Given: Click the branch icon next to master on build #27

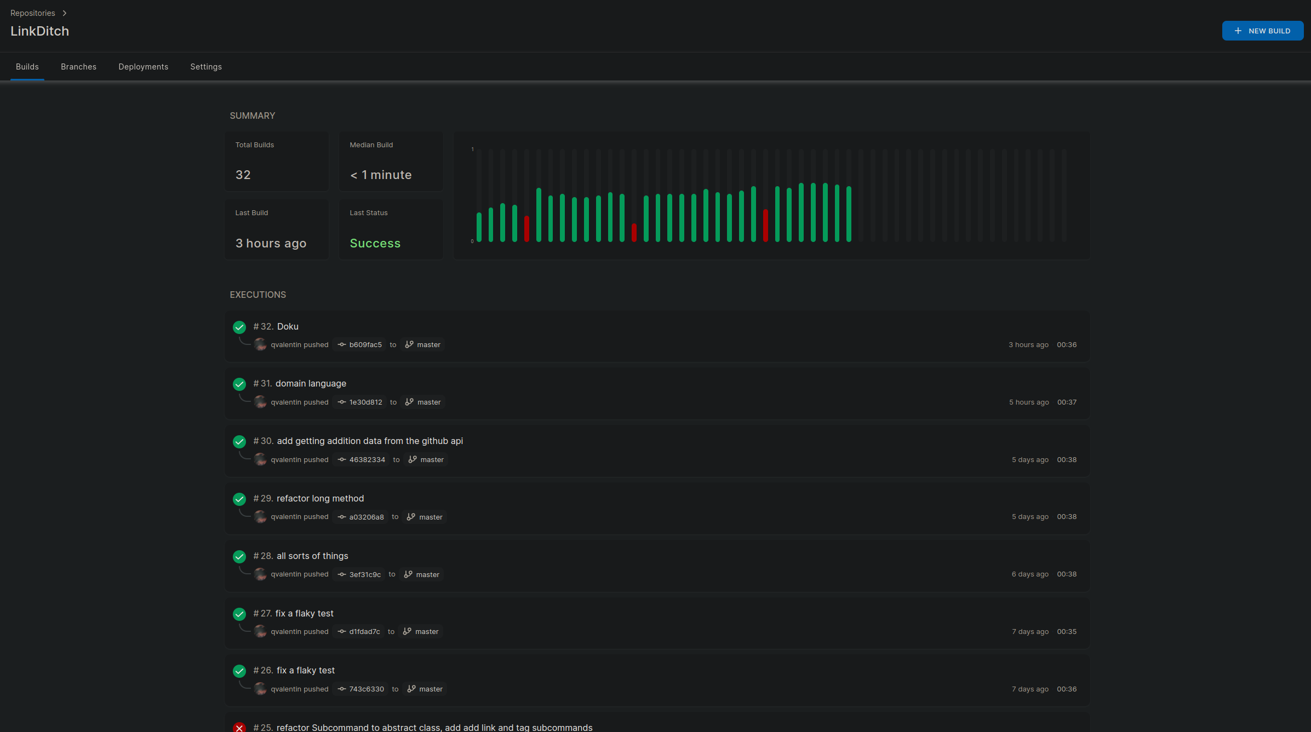Looking at the screenshot, I should (407, 631).
